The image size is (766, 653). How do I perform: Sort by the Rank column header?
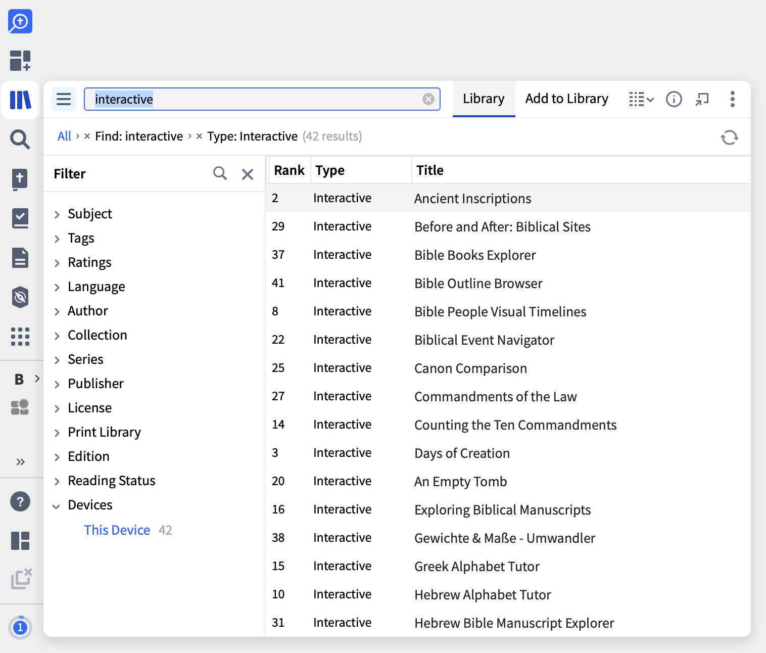coord(289,170)
